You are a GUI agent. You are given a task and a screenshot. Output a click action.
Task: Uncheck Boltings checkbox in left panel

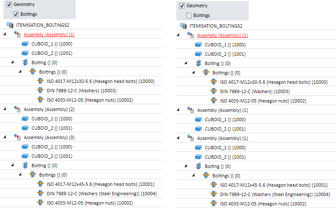point(16,14)
